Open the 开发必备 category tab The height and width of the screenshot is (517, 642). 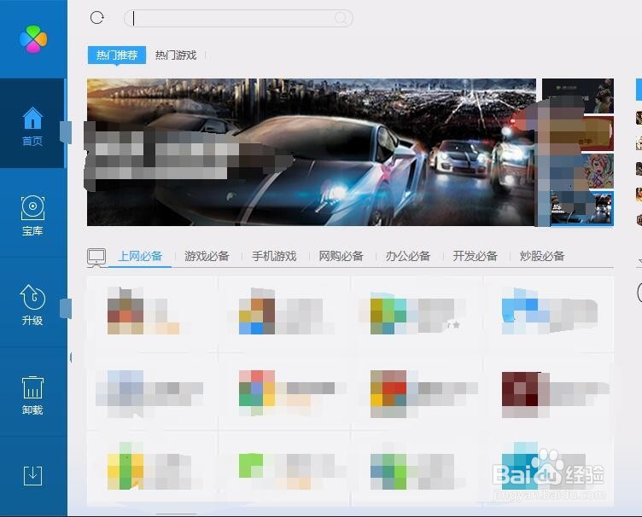click(475, 256)
